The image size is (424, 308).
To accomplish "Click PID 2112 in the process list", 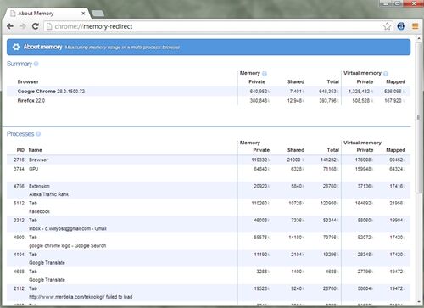I will tap(19, 288).
